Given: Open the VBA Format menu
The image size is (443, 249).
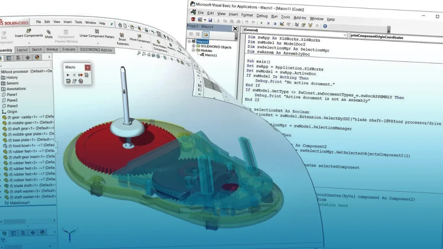Looking at the screenshot, I should 247,15.
